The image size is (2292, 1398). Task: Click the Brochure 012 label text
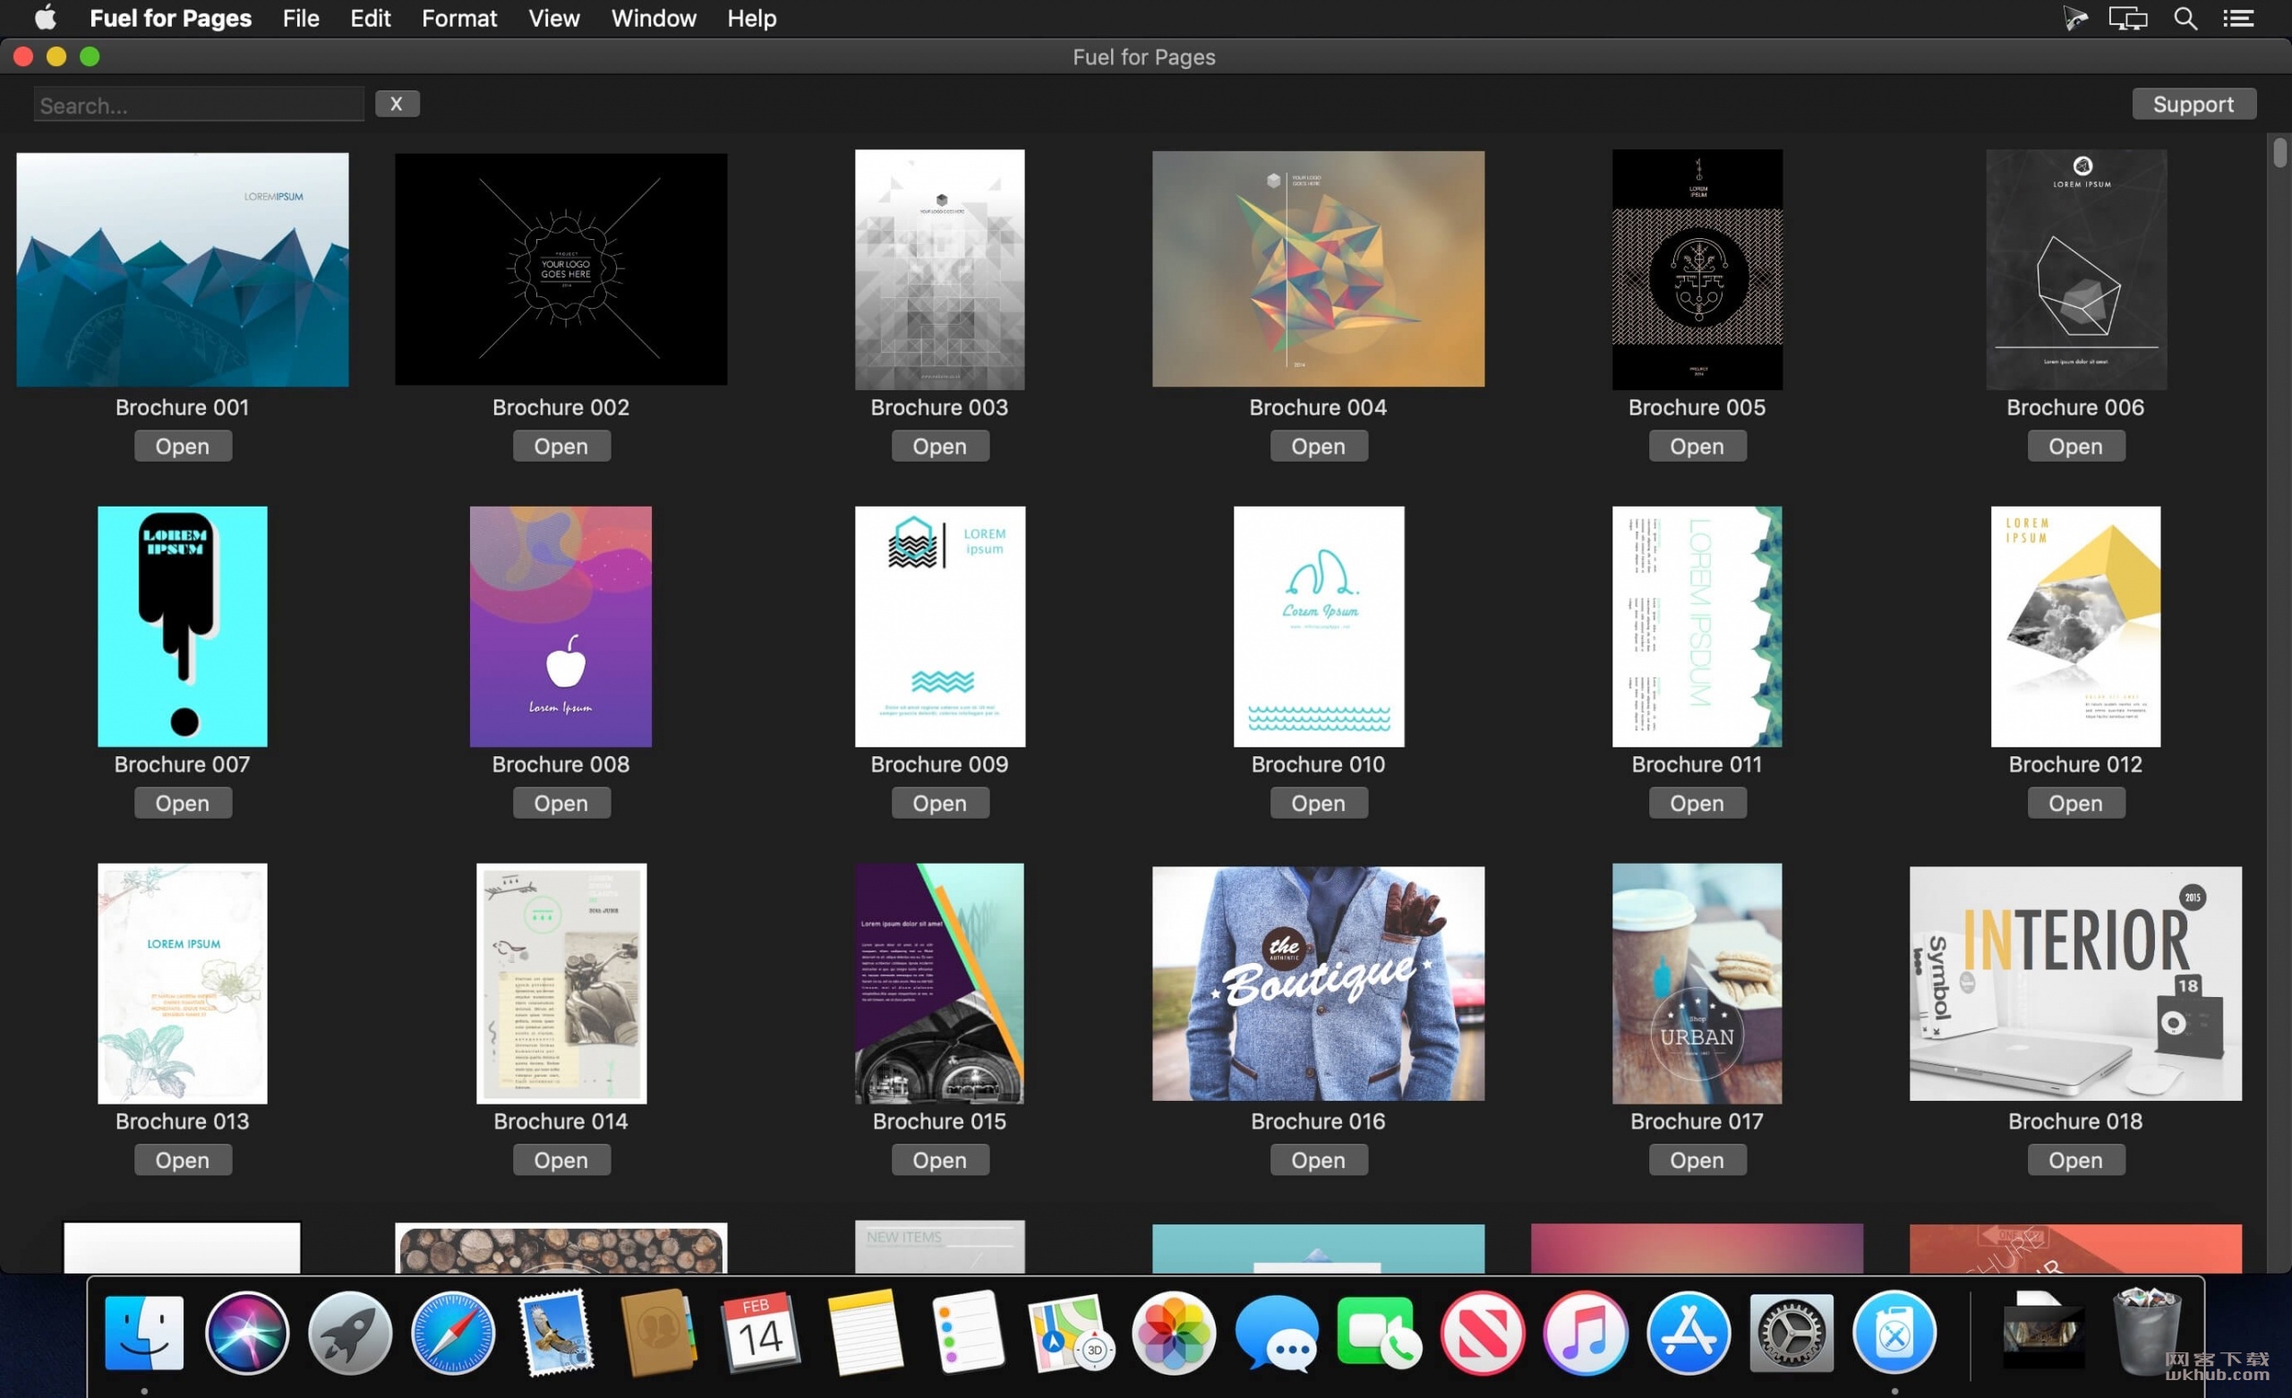(x=2075, y=764)
